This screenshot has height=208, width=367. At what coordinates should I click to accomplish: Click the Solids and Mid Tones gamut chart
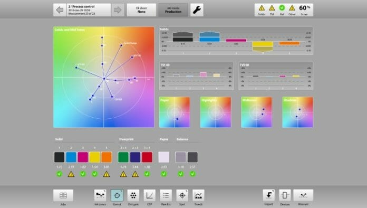[104, 77]
